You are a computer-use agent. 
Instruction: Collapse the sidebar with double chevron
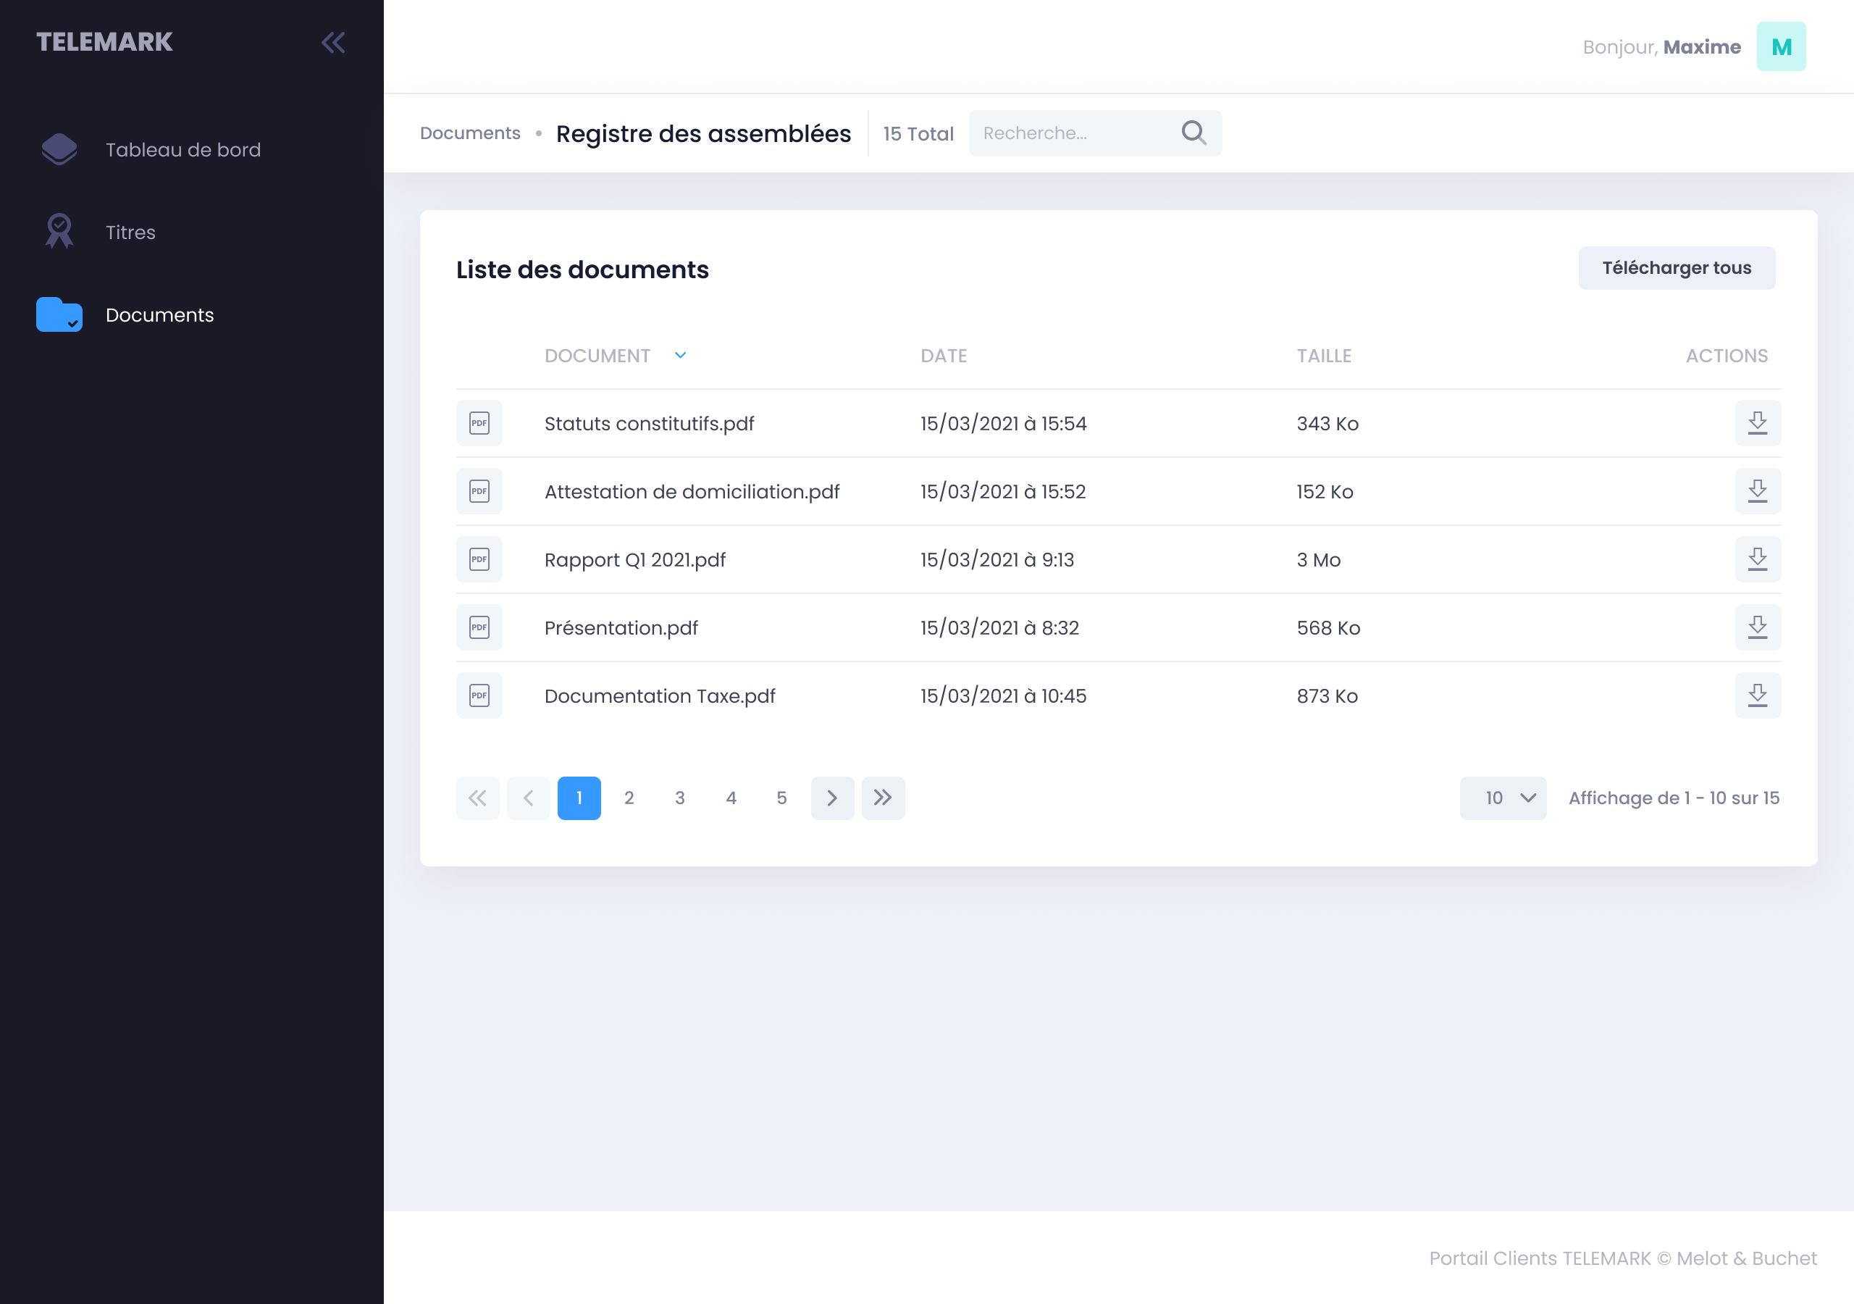coord(332,43)
